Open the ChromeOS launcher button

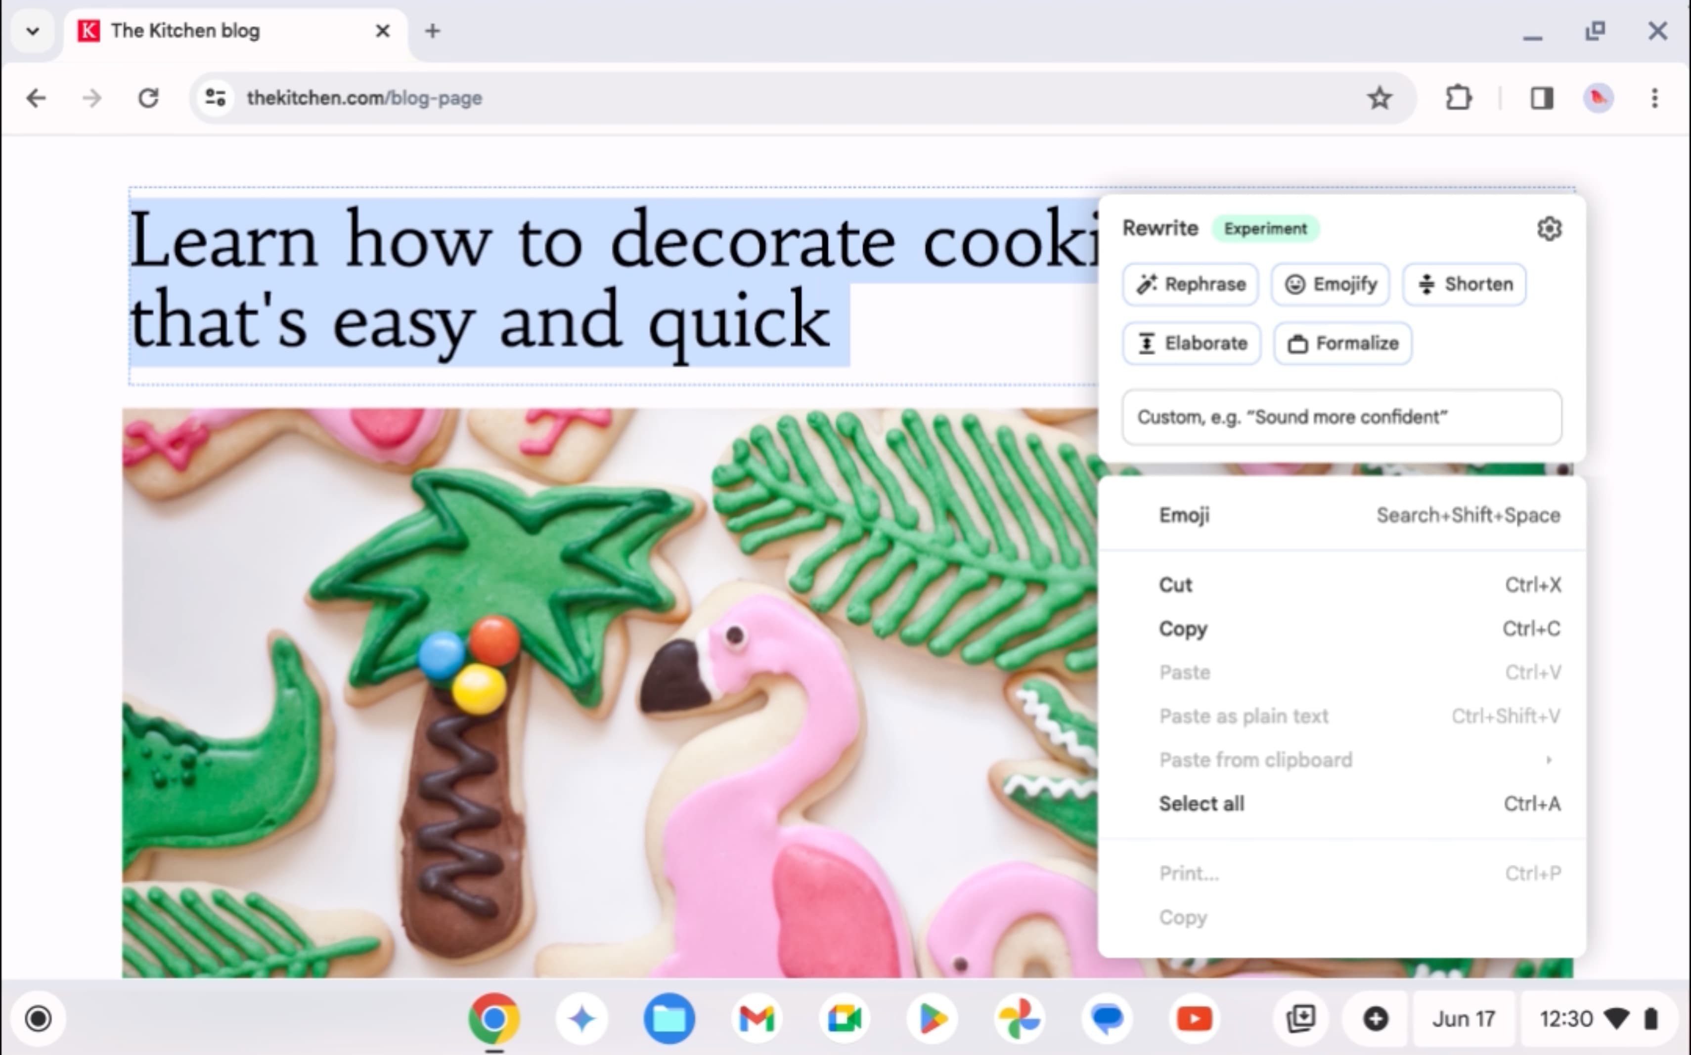coord(39,1019)
